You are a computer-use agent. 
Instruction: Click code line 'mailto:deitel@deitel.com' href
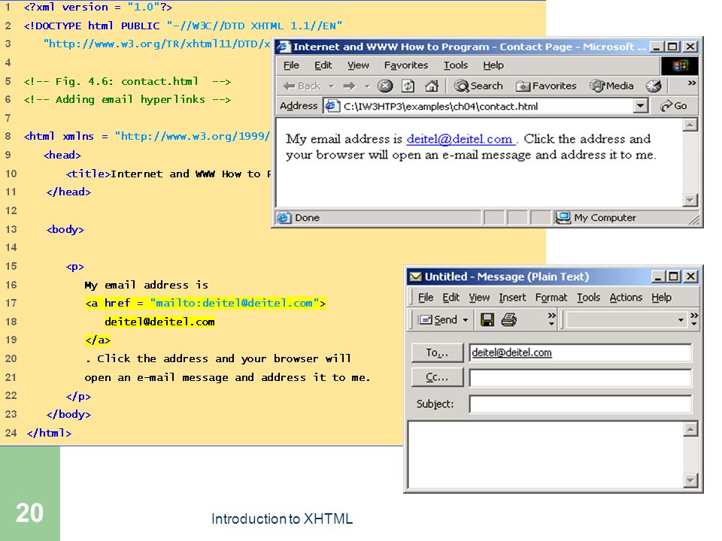pos(235,303)
